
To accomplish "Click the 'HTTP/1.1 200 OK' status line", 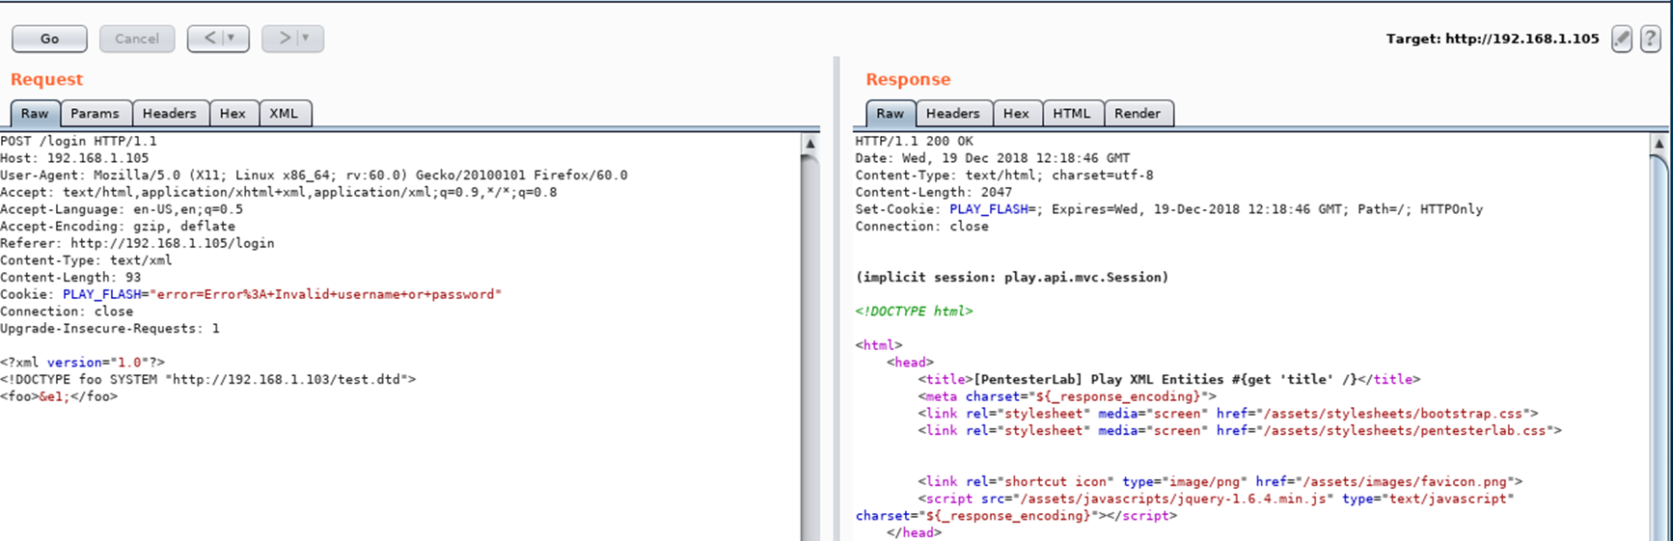I will coord(914,141).
